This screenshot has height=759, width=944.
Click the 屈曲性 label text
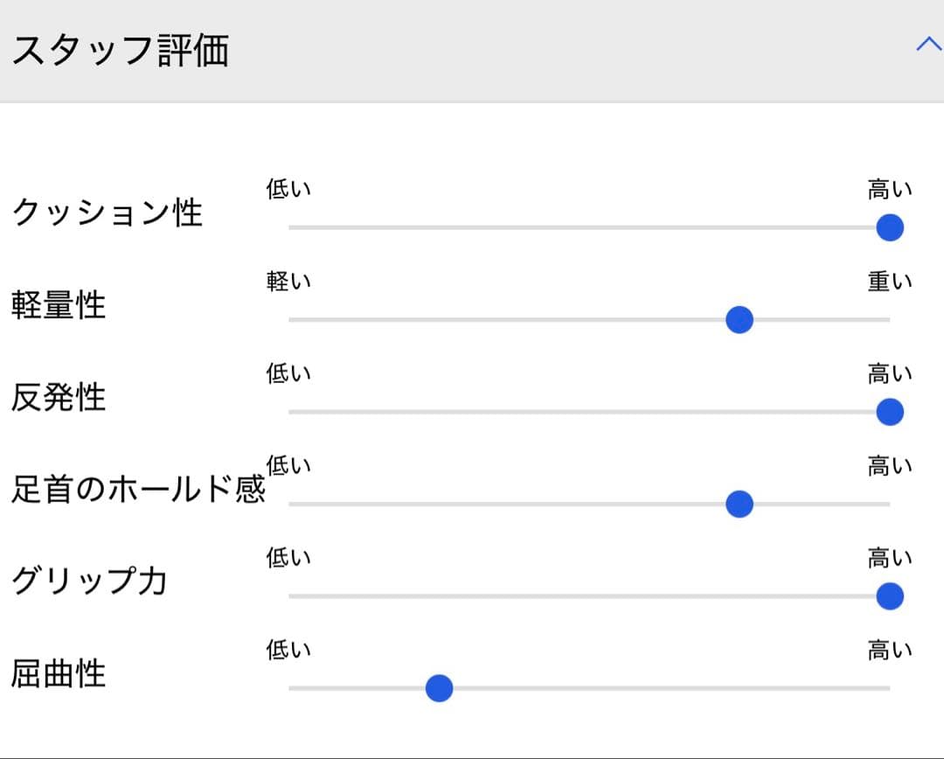point(59,674)
